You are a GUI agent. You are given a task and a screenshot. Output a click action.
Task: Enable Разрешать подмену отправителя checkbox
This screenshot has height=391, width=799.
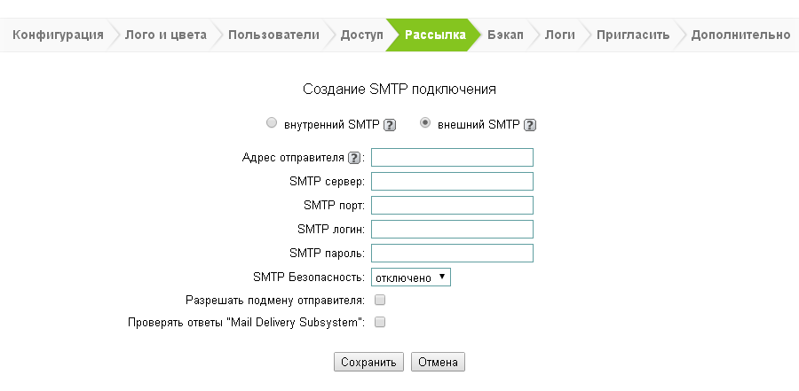[x=380, y=301]
